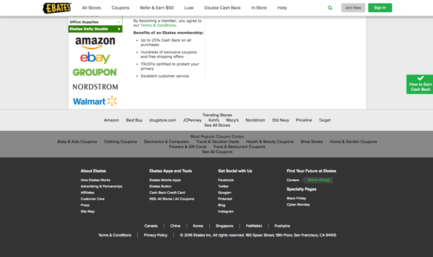Screen dimensions: 433x257
Task: Click Nordstrom in Trending Stores
Action: [255, 120]
